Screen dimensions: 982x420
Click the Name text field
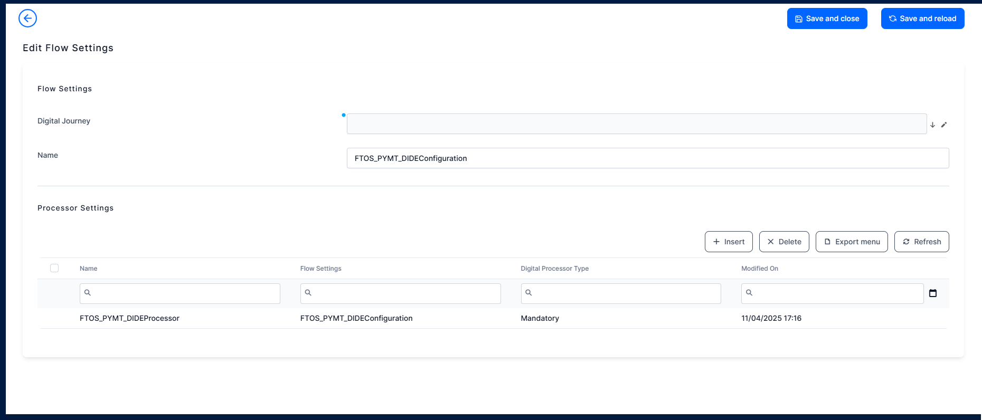pyautogui.click(x=647, y=158)
